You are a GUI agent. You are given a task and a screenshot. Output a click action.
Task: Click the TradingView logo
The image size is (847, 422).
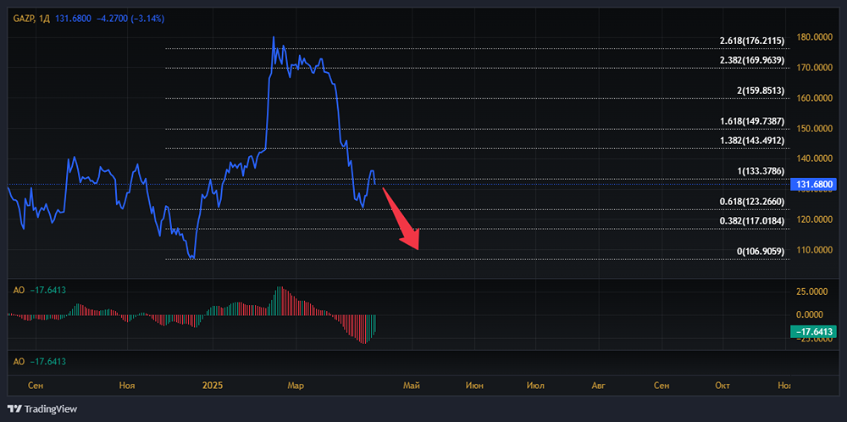pos(42,409)
